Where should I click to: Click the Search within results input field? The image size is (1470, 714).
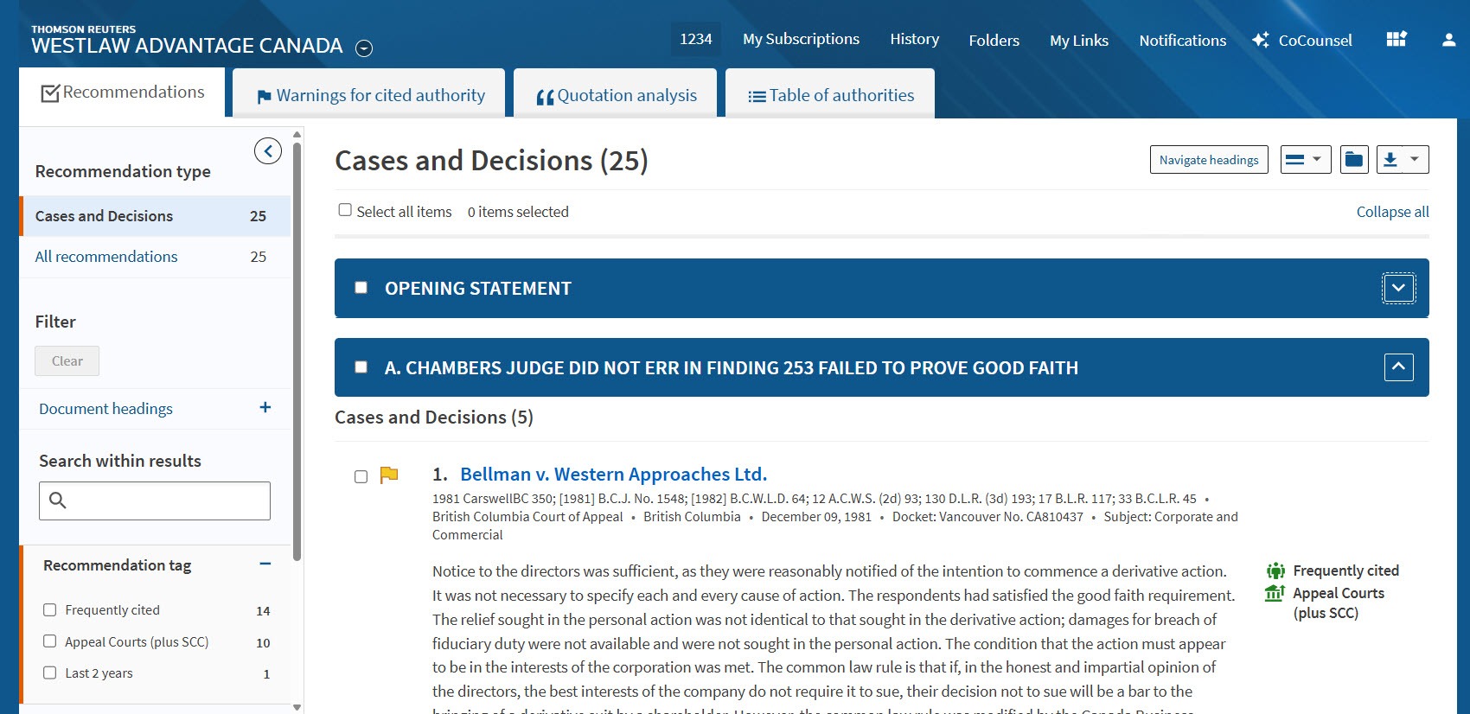click(155, 500)
